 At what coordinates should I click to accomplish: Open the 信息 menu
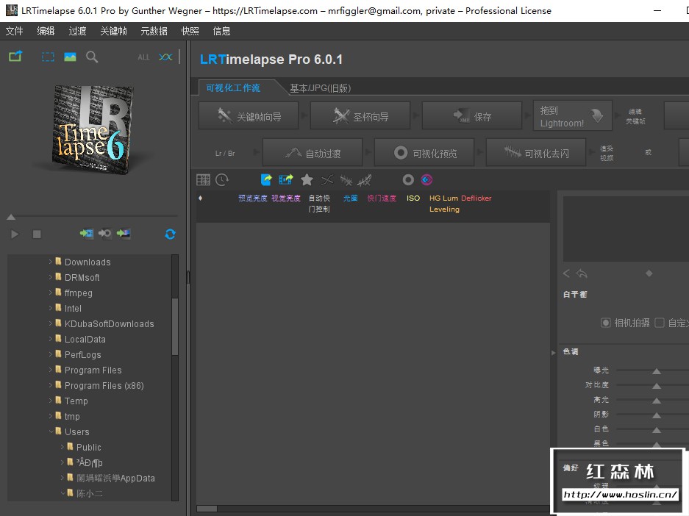tap(221, 31)
